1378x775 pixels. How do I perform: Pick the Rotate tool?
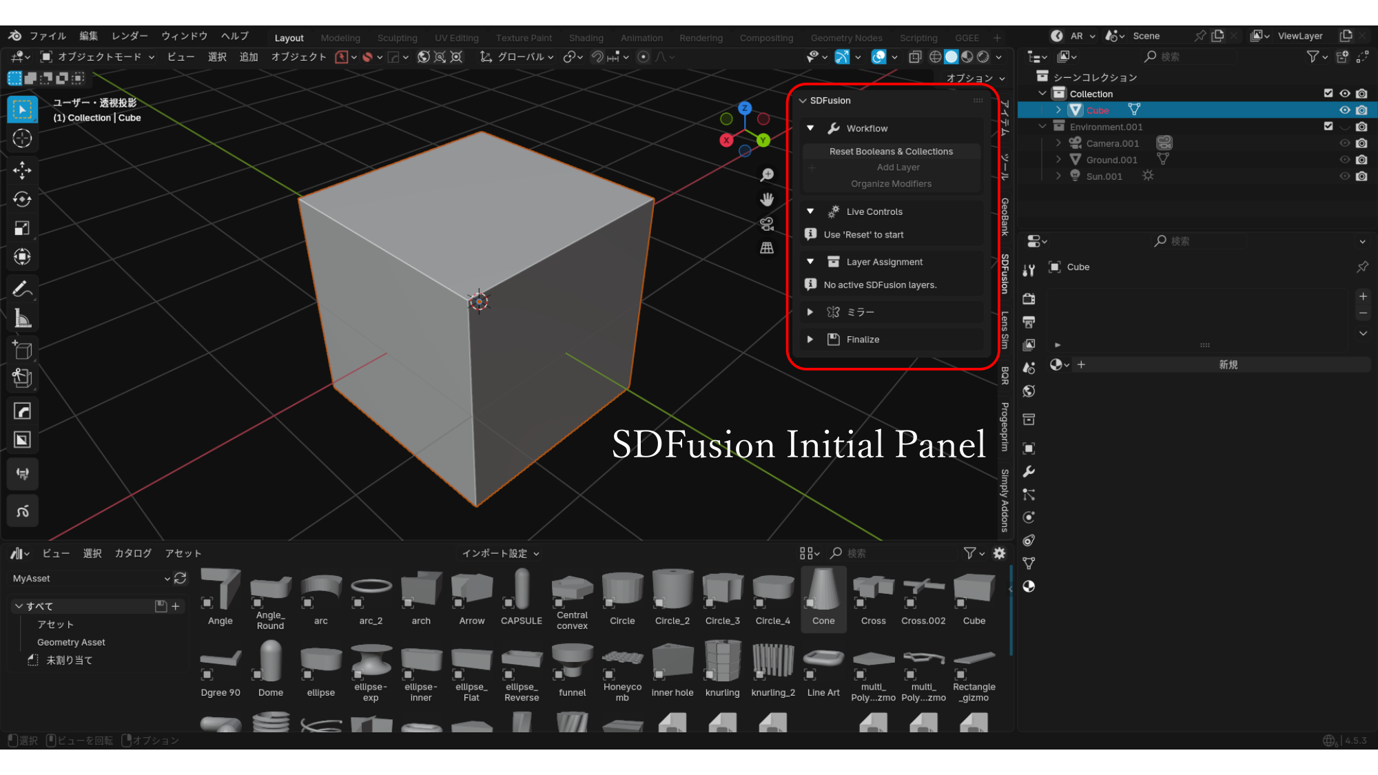22,199
